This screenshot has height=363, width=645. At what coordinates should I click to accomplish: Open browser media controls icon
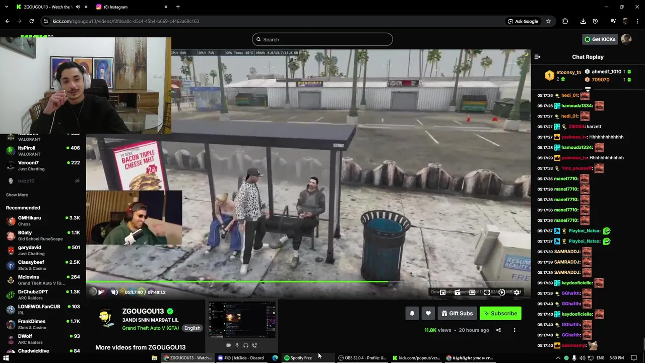(613, 21)
